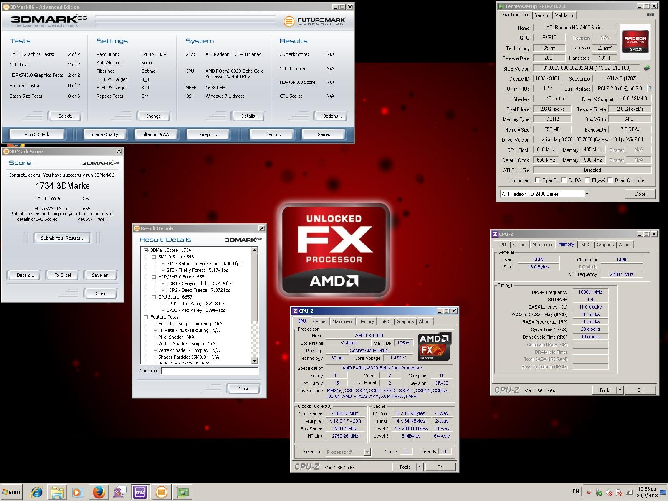The width and height of the screenshot is (668, 501).
Task: Click the Select... tests button
Action: [65, 116]
